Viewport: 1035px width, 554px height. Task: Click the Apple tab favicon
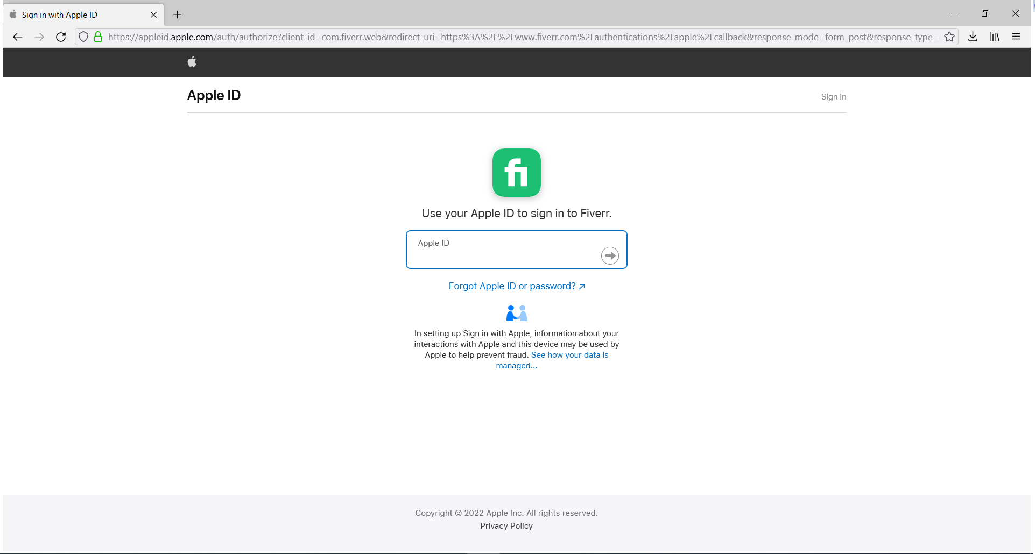click(x=12, y=14)
